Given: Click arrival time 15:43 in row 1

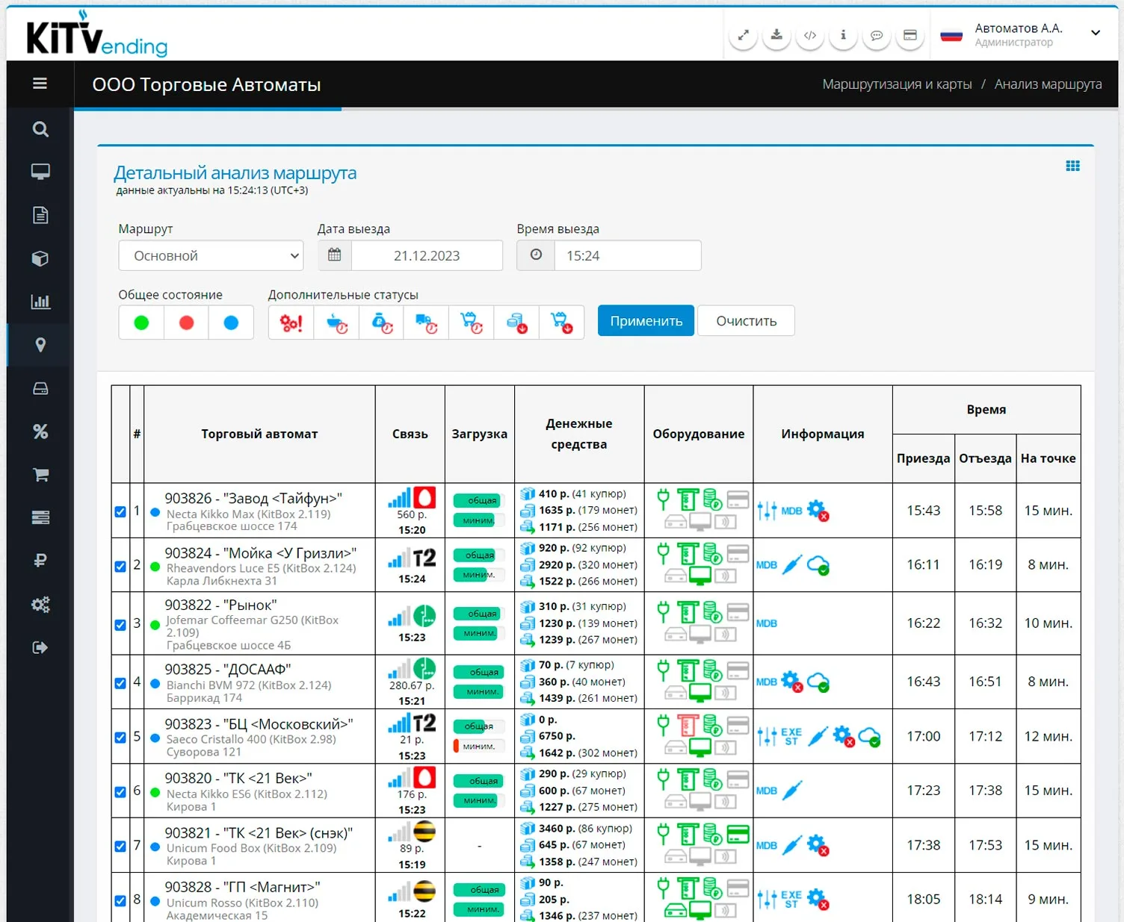Looking at the screenshot, I should (923, 511).
